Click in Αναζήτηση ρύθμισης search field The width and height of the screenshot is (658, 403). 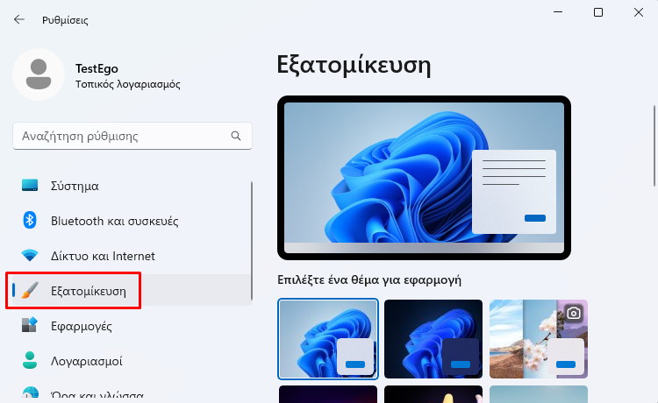pyautogui.click(x=132, y=136)
